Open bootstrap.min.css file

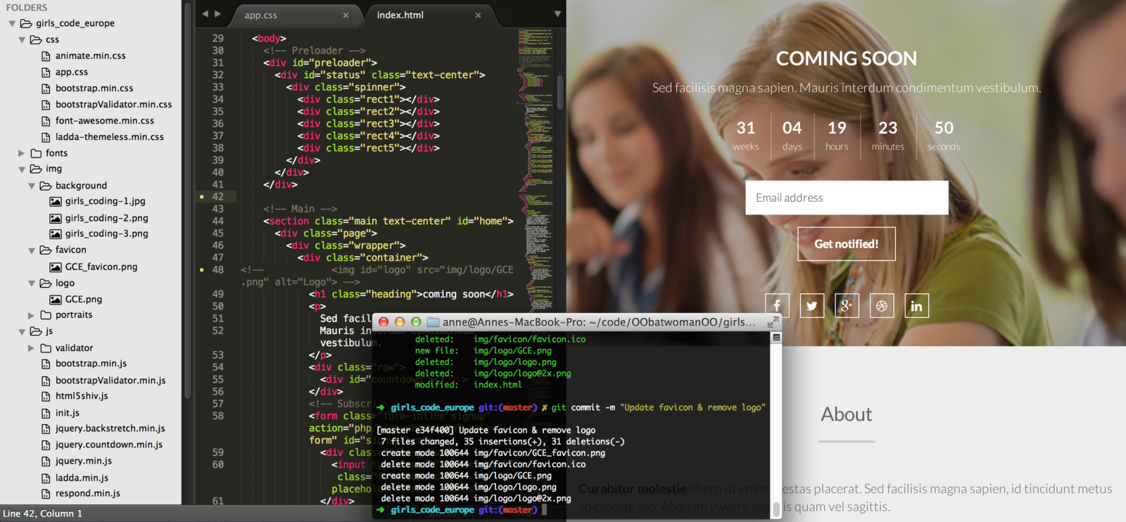click(x=94, y=88)
